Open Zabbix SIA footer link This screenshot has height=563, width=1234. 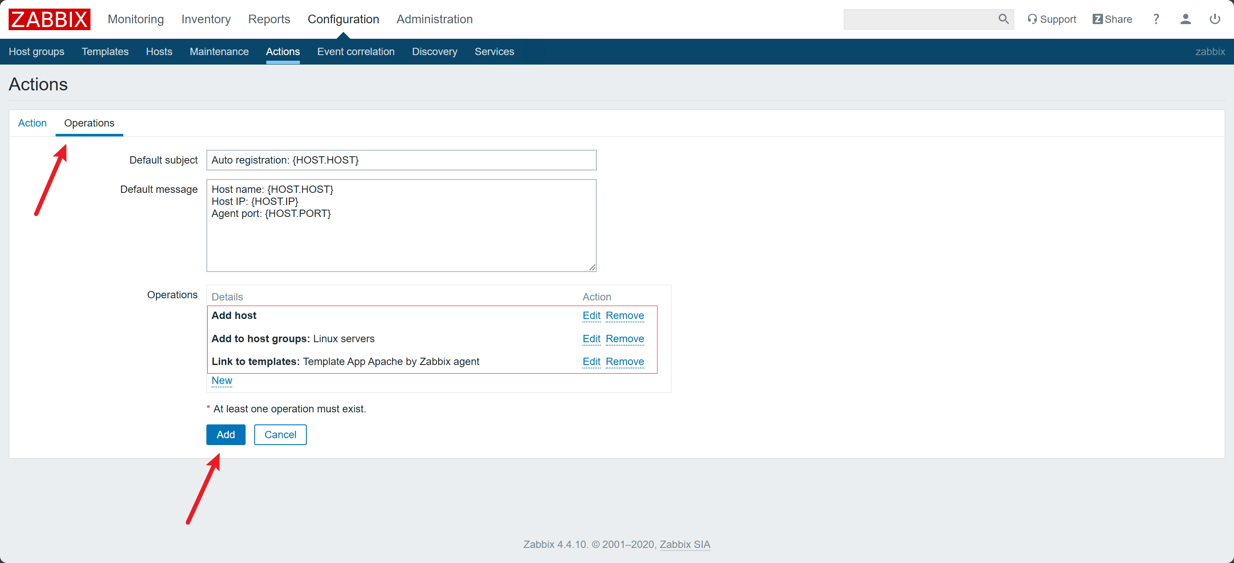pyautogui.click(x=685, y=544)
